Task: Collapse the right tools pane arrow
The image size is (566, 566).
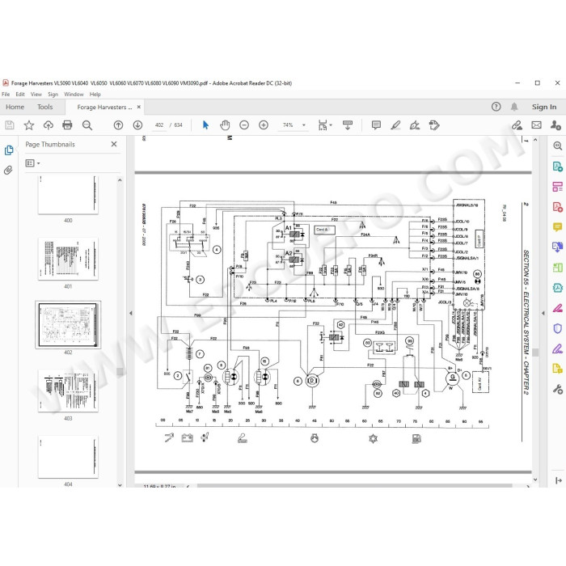Action: (543, 314)
